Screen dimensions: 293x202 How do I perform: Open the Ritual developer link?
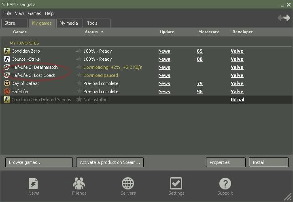pos(238,100)
